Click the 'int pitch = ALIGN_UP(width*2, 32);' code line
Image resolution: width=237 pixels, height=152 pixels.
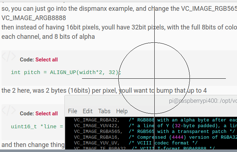[66, 72]
